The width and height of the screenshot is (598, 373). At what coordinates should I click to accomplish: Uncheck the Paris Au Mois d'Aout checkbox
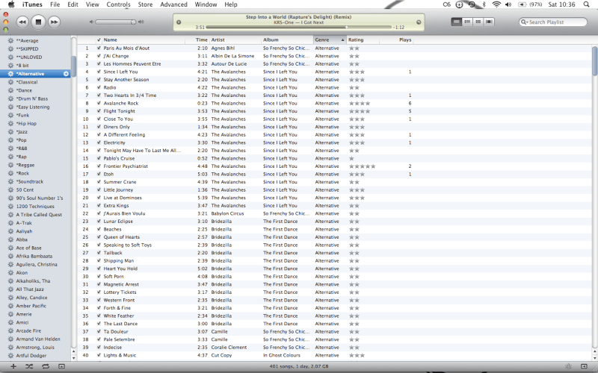click(99, 48)
